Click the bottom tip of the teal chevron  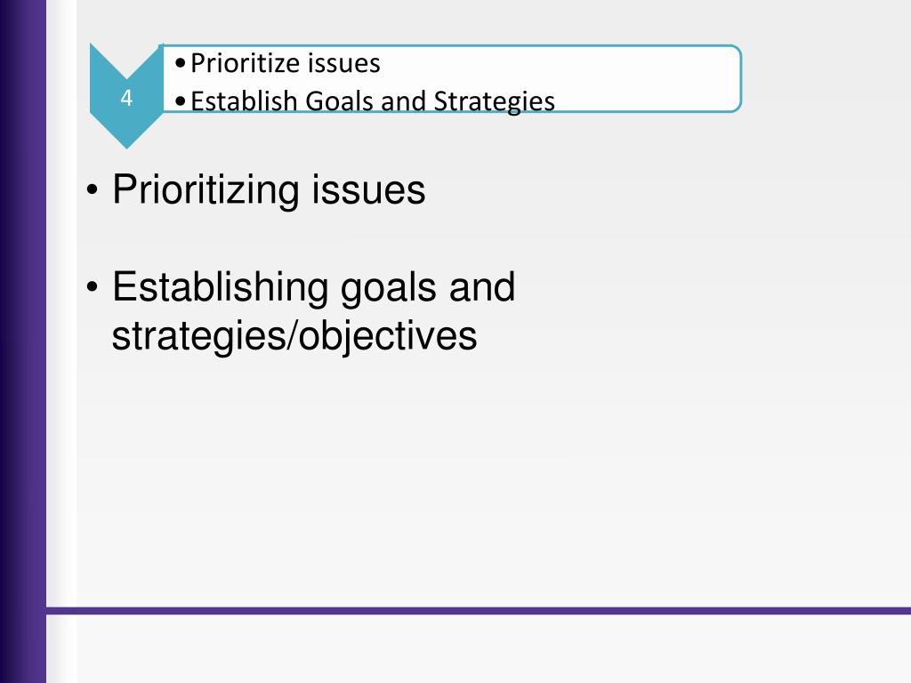pyautogui.click(x=126, y=142)
